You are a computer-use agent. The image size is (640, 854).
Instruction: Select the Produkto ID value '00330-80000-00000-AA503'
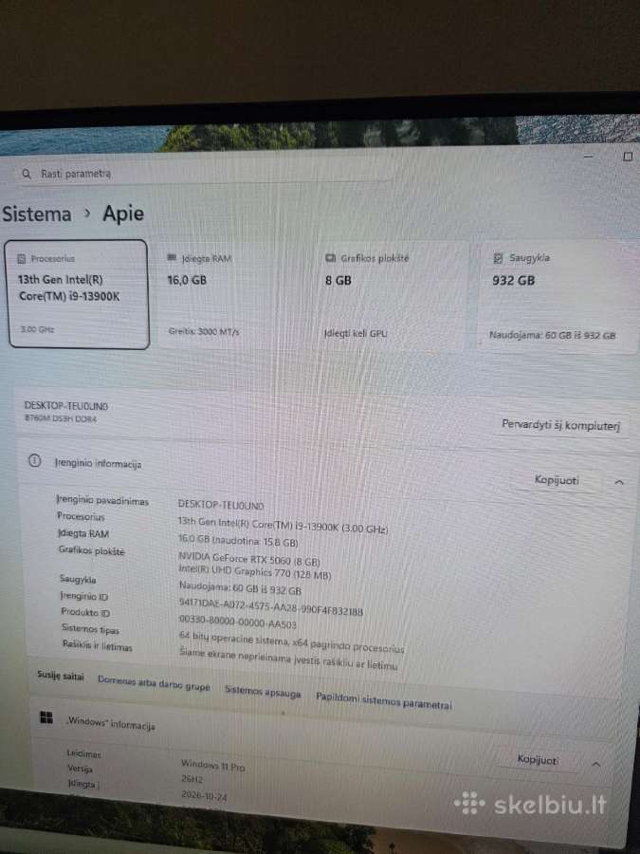click(238, 622)
